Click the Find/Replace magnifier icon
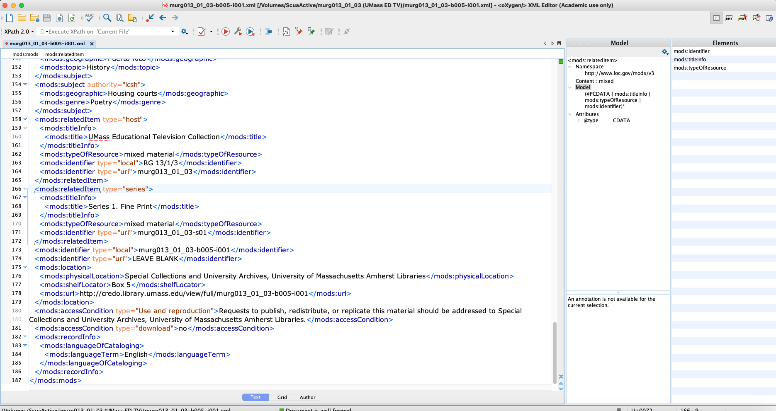Viewport: 776px width, 411px height. (x=107, y=17)
